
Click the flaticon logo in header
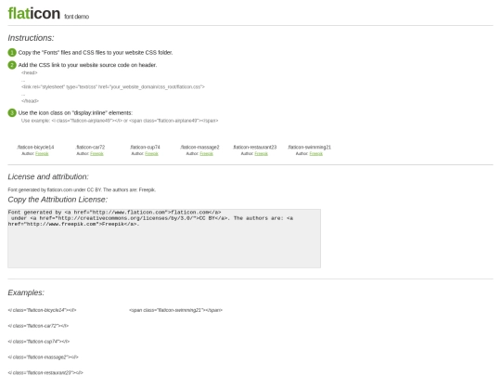tap(34, 13)
